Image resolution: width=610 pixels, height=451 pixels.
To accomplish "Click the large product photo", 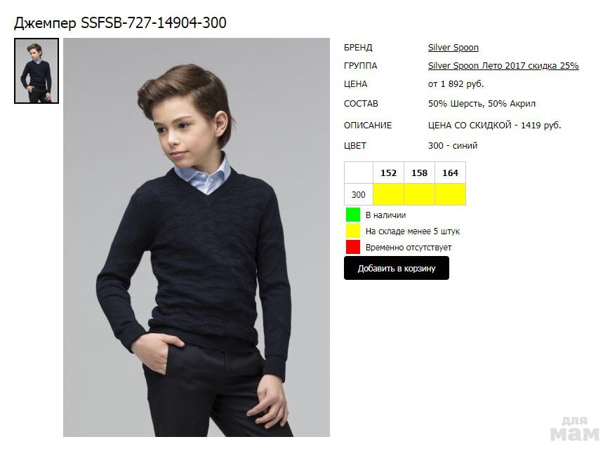I will click(197, 237).
